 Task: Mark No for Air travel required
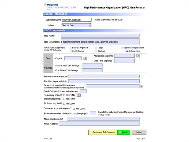[x=71, y=104]
